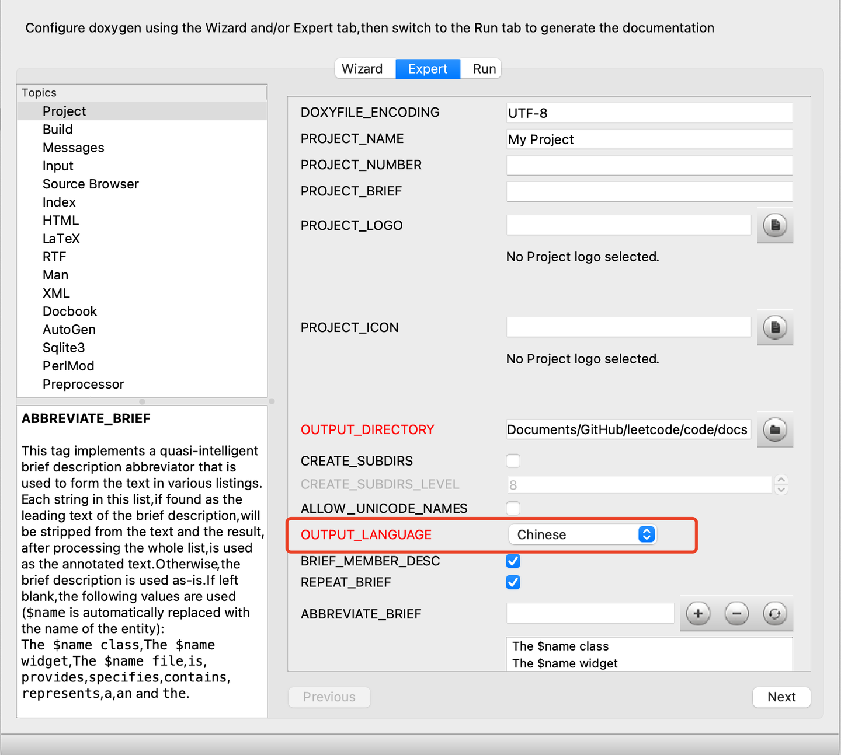Uncheck the BRIEF_MEMBER_DESC checkbox

513,561
